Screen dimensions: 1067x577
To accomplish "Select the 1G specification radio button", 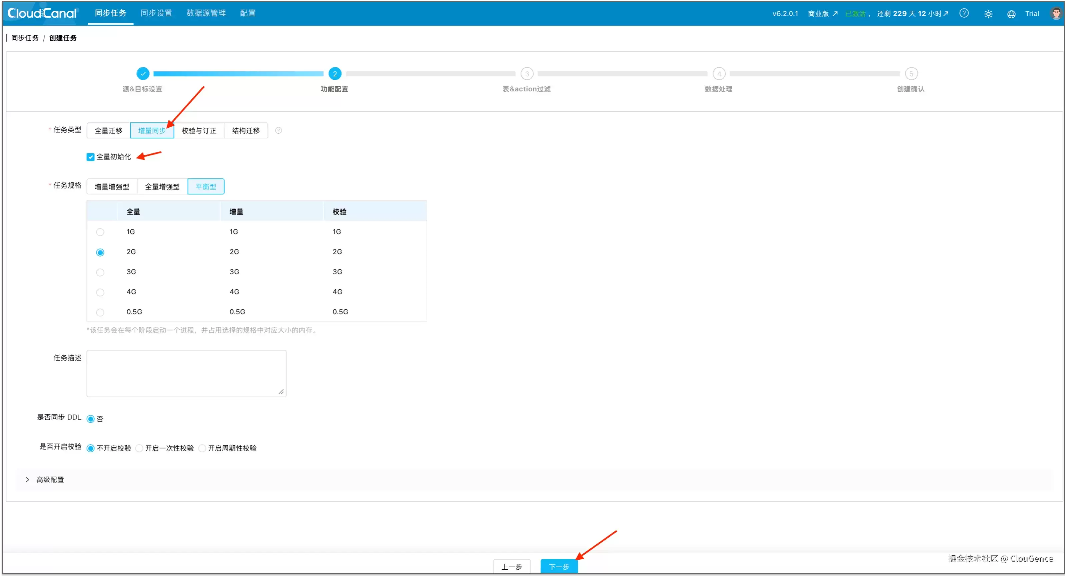I will pos(100,232).
